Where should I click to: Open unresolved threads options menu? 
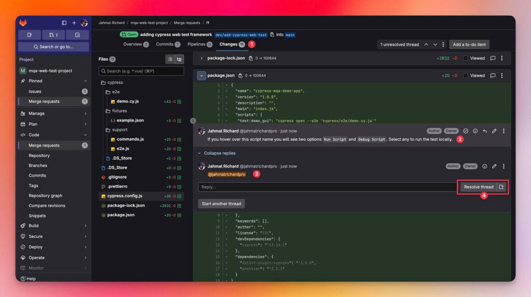pyautogui.click(x=443, y=44)
